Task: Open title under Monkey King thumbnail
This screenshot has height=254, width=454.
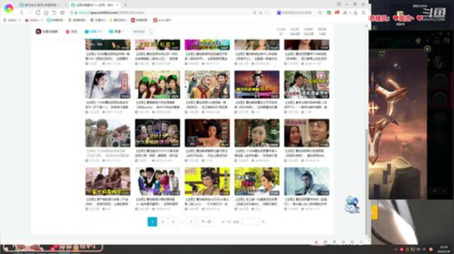Action: tap(207, 105)
